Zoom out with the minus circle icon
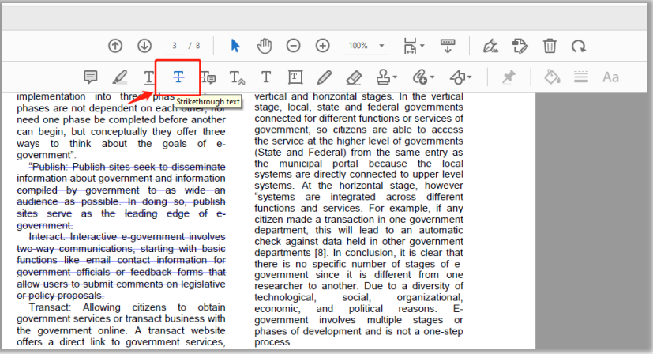The image size is (653, 354). pyautogui.click(x=293, y=46)
